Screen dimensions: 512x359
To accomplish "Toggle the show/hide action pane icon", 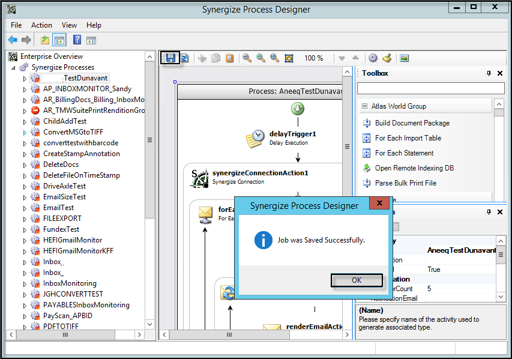I will (91, 40).
